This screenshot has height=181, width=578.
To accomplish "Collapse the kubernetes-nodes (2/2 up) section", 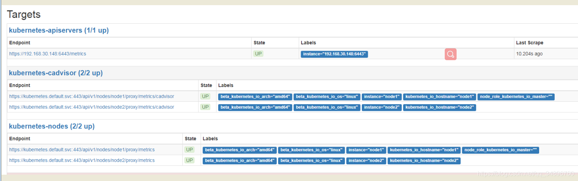I will tap(52, 126).
